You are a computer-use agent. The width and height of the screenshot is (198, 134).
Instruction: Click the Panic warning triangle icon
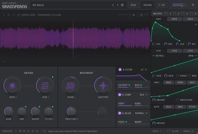(x=192, y=131)
